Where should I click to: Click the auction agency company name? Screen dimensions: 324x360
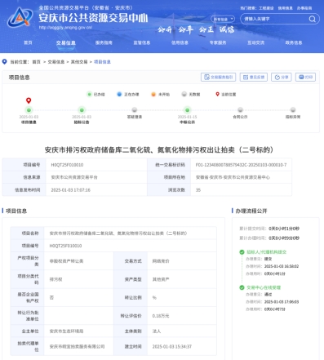pyautogui.click(x=77, y=347)
